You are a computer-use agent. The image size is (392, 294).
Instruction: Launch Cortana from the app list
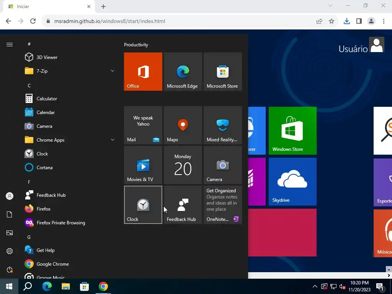tap(39, 168)
